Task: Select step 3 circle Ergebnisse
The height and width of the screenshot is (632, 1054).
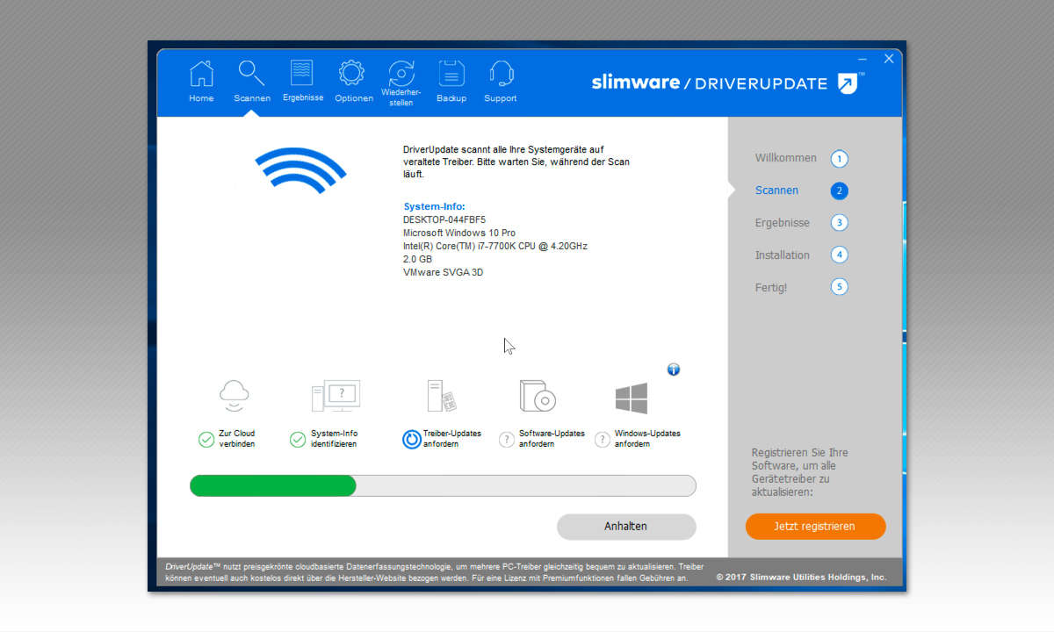Action: (x=839, y=223)
